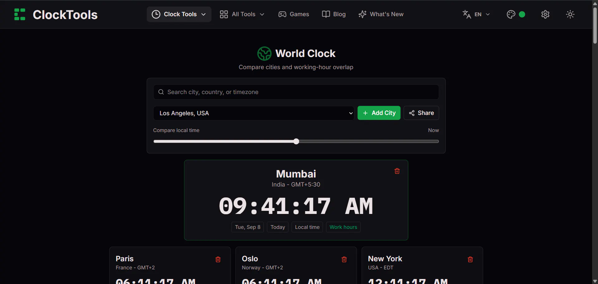Delete the Mumbai clock card
598x284 pixels.
click(397, 171)
